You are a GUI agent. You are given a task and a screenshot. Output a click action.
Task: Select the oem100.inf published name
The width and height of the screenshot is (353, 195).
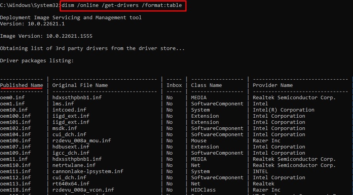click(x=15, y=116)
